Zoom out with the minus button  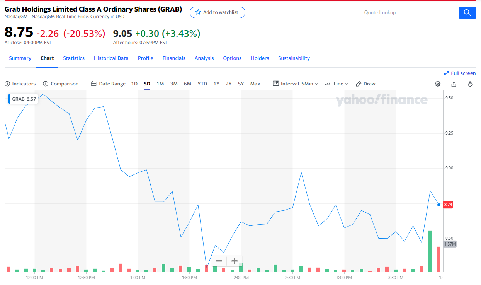(x=219, y=261)
